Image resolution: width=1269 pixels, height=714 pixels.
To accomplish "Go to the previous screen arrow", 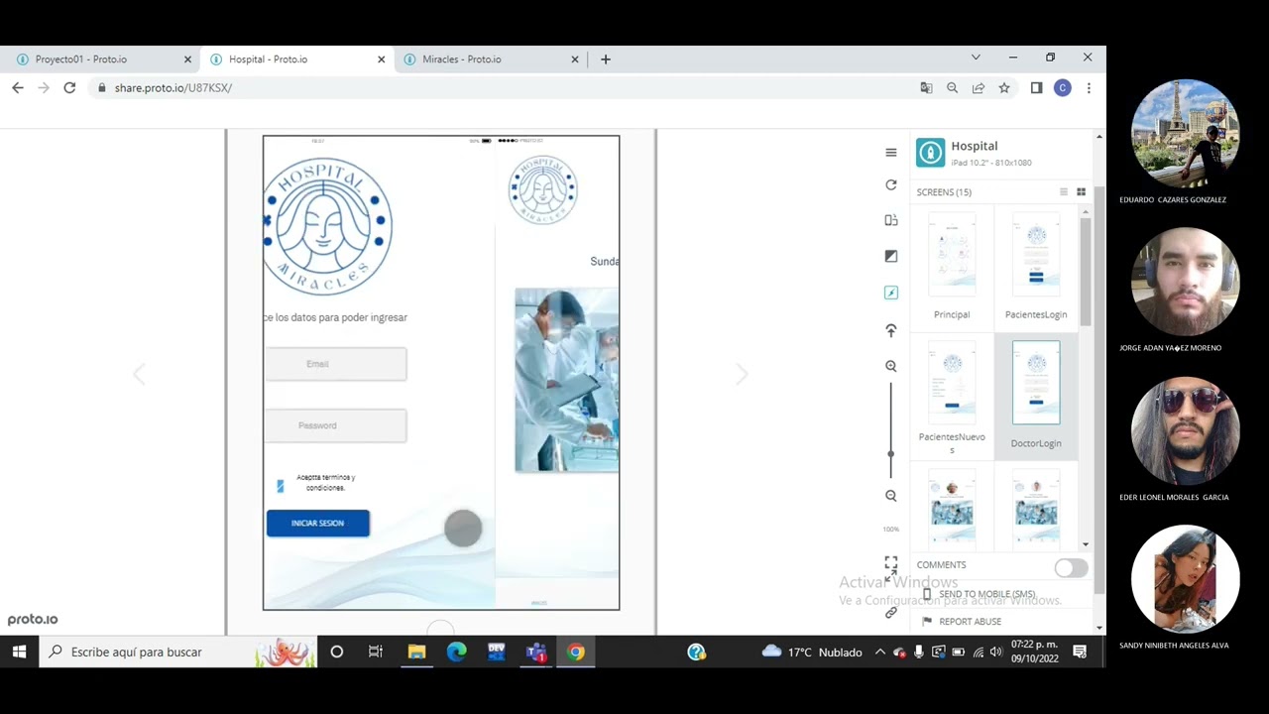I will [x=139, y=374].
